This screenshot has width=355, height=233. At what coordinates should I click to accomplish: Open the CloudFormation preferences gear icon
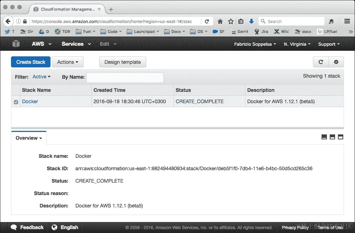click(x=336, y=62)
